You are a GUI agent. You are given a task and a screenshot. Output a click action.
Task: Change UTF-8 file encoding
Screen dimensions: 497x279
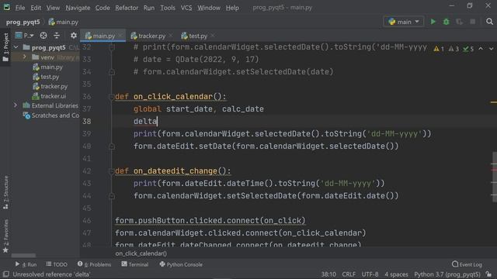370,274
